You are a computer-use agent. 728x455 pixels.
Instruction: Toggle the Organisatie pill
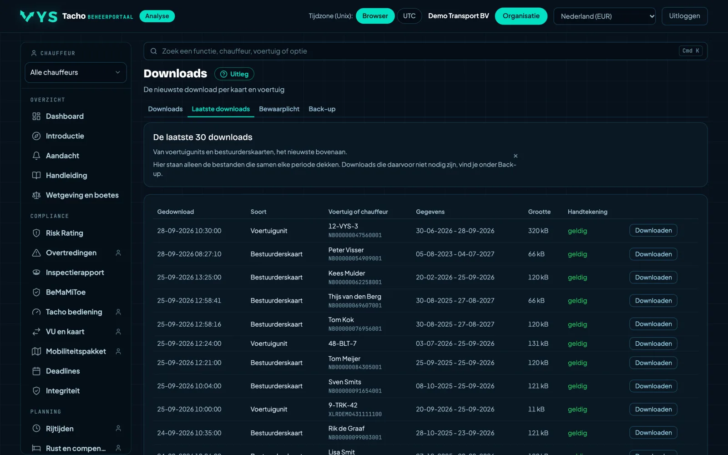coord(521,16)
